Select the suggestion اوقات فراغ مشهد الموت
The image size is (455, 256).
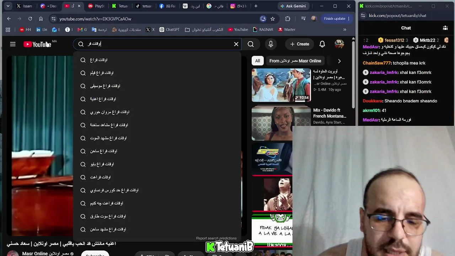[x=157, y=138]
